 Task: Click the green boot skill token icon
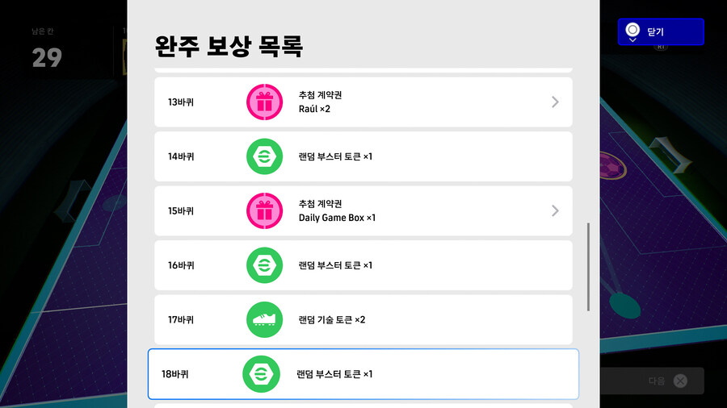coord(264,319)
